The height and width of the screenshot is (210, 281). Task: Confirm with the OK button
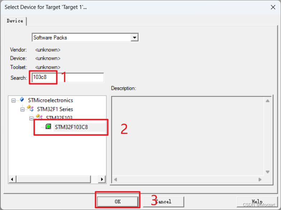click(x=118, y=202)
